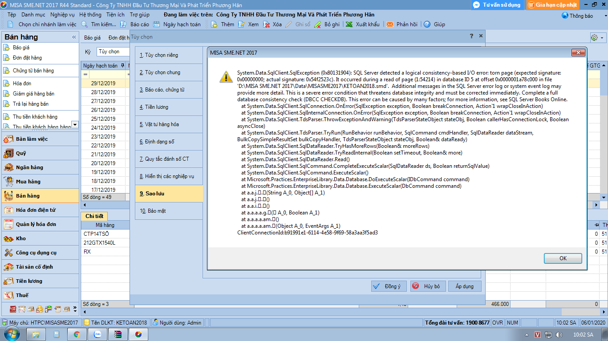
Task: Select the Tùy chọn chung tab
Action: (x=169, y=72)
